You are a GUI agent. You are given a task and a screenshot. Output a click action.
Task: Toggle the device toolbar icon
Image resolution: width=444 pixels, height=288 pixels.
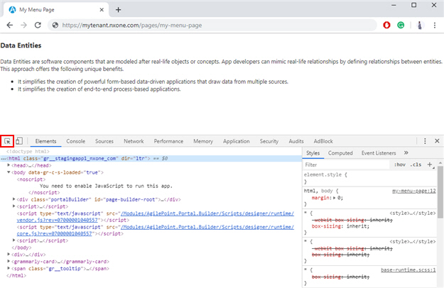point(19,141)
